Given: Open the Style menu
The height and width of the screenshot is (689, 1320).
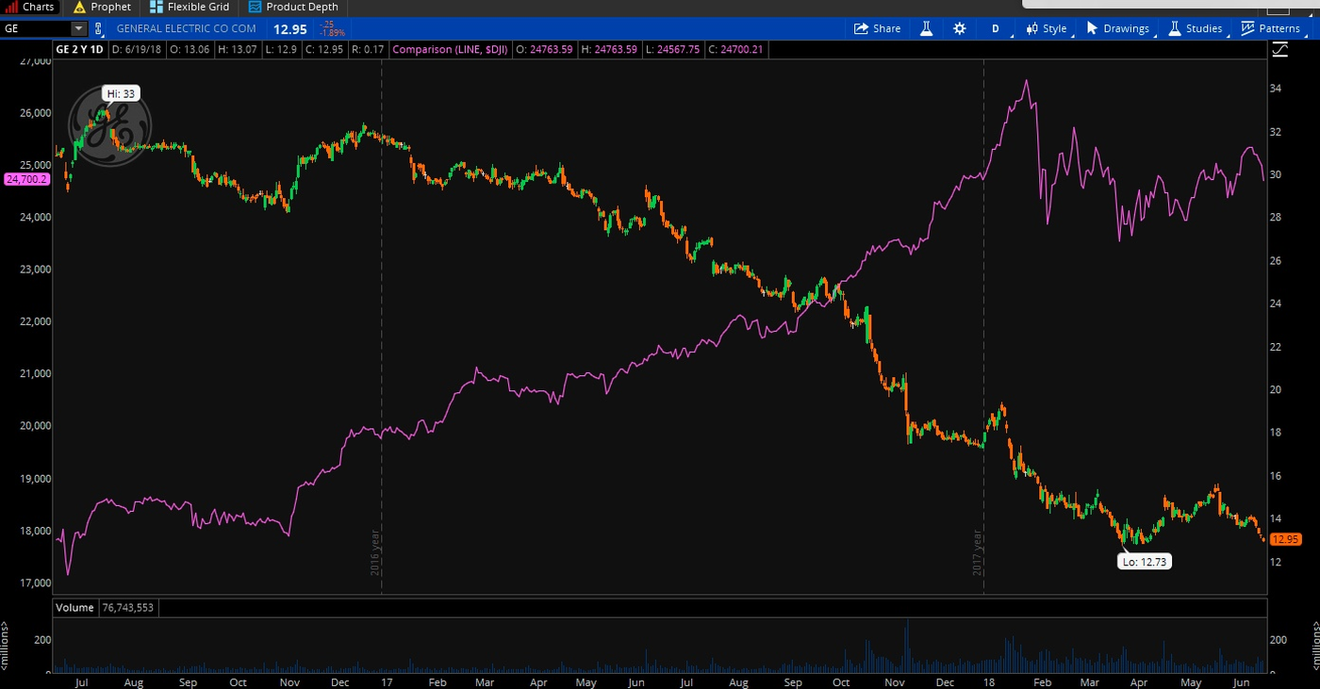Looking at the screenshot, I should (x=1047, y=28).
